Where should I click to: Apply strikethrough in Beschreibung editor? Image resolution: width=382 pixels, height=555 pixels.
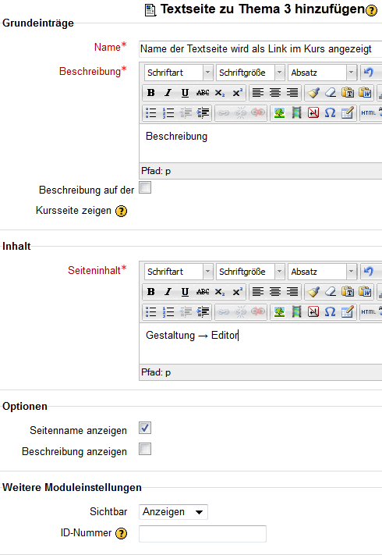(203, 93)
